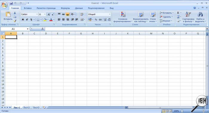Expand the Name Box dropdown arrow
This screenshot has width=209, height=113.
click(27, 29)
